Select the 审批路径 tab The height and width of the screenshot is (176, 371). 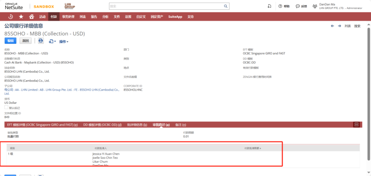(161, 125)
